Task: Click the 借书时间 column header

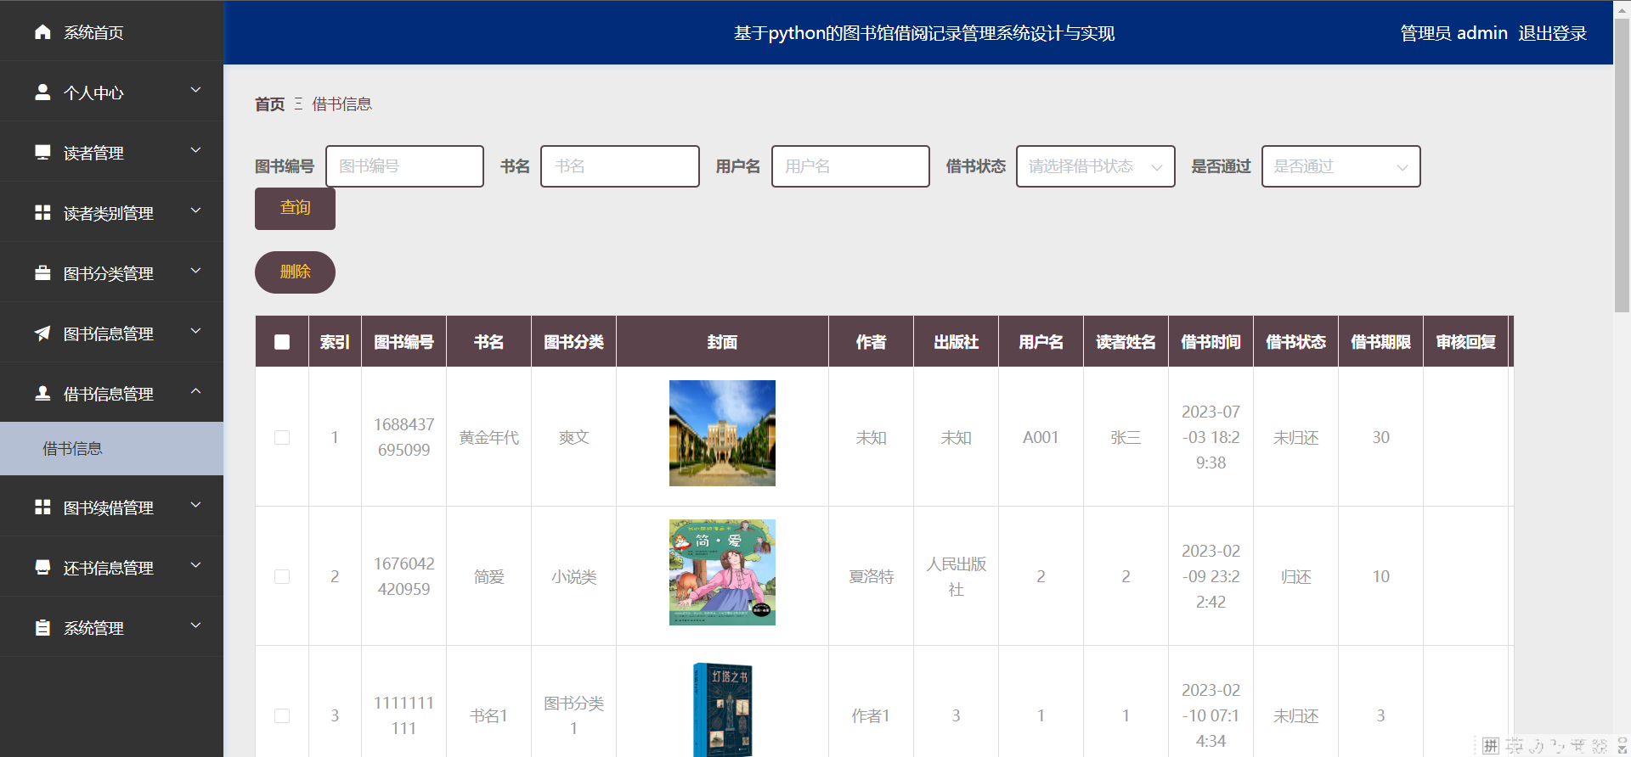Action: point(1211,342)
